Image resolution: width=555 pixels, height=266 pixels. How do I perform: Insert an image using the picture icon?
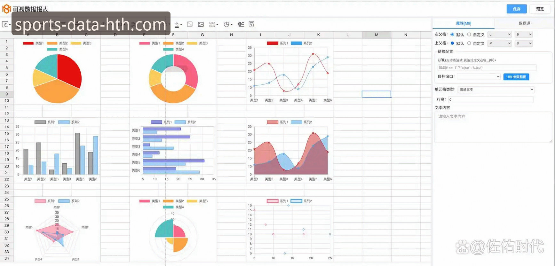click(201, 24)
